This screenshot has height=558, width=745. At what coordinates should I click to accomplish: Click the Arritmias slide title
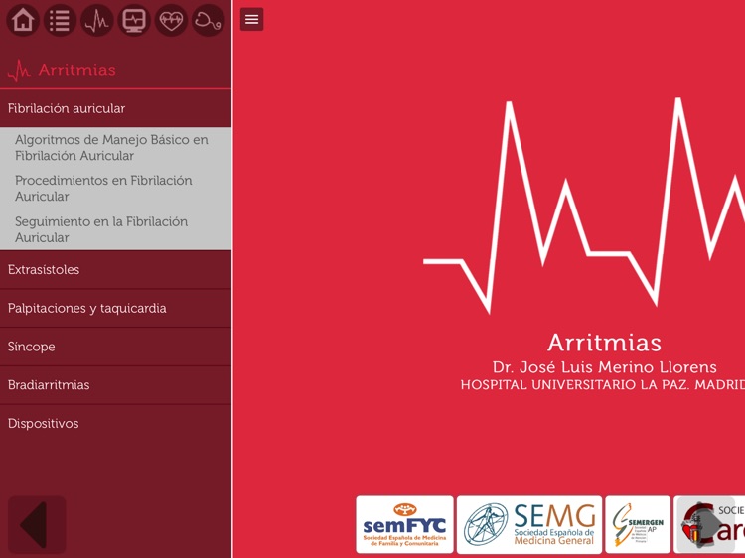604,343
